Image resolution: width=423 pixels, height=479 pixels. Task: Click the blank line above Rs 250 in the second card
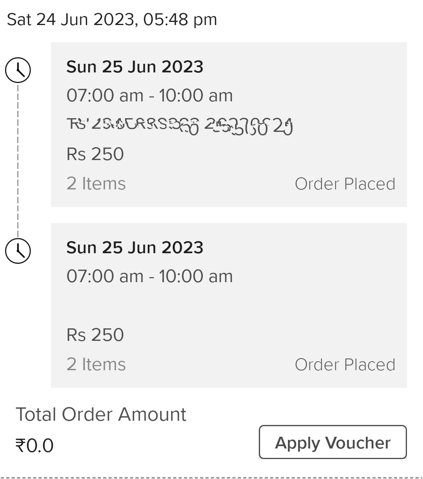[157, 306]
